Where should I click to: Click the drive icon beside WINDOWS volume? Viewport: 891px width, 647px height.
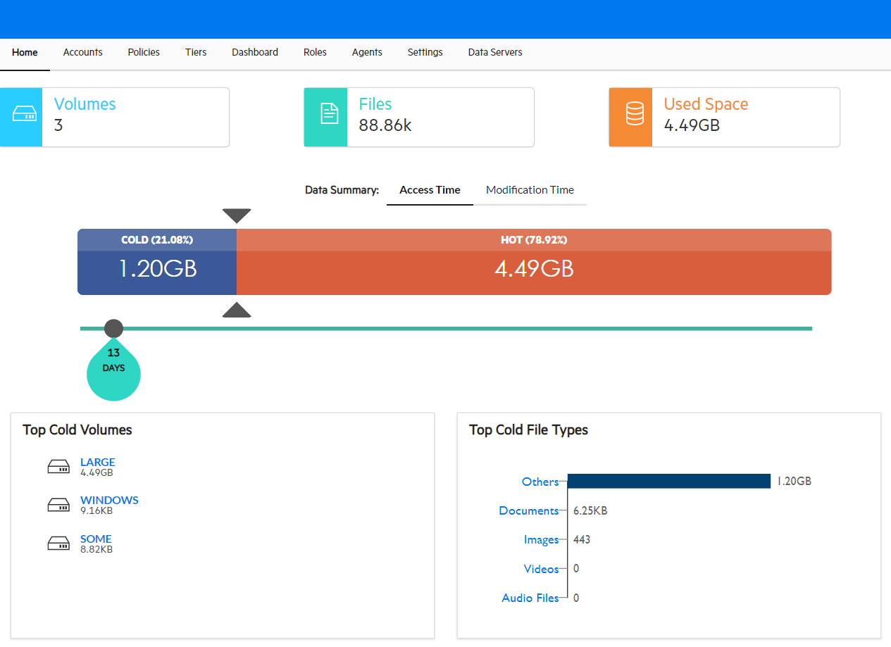(x=58, y=505)
